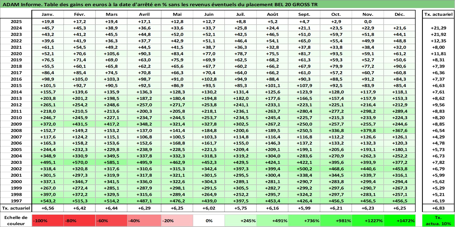Click the -100% red color scale swatch

tap(48, 221)
